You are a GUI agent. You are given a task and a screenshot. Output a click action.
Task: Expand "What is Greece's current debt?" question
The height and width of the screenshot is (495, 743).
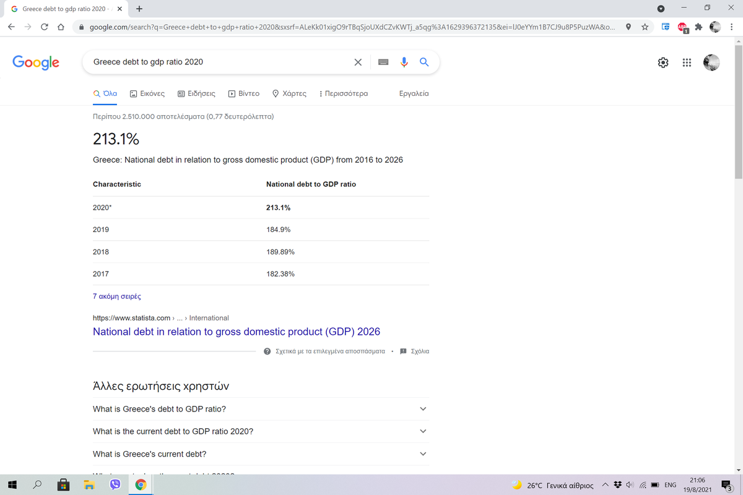pyautogui.click(x=261, y=454)
